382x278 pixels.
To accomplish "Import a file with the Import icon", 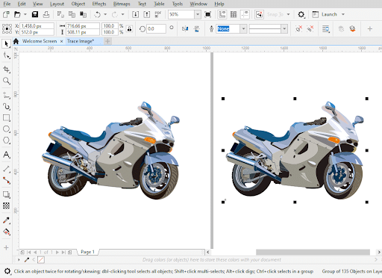I will (x=135, y=14).
